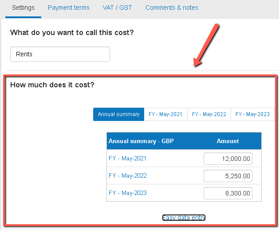Open FY - May-2022 link in summary table

click(x=128, y=175)
